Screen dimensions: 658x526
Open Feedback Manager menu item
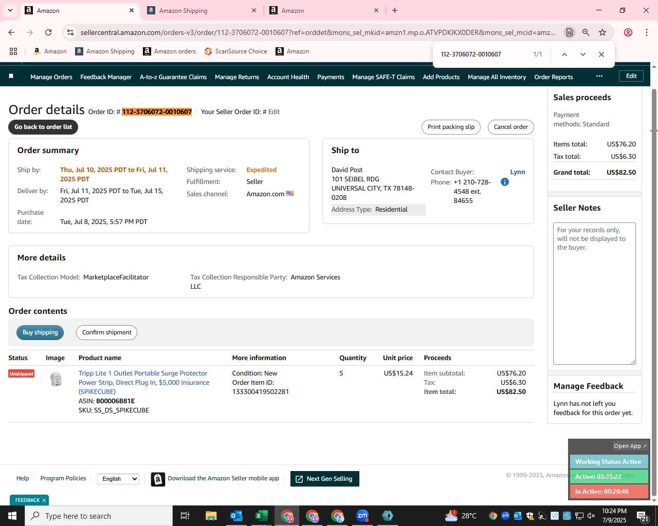coord(106,77)
